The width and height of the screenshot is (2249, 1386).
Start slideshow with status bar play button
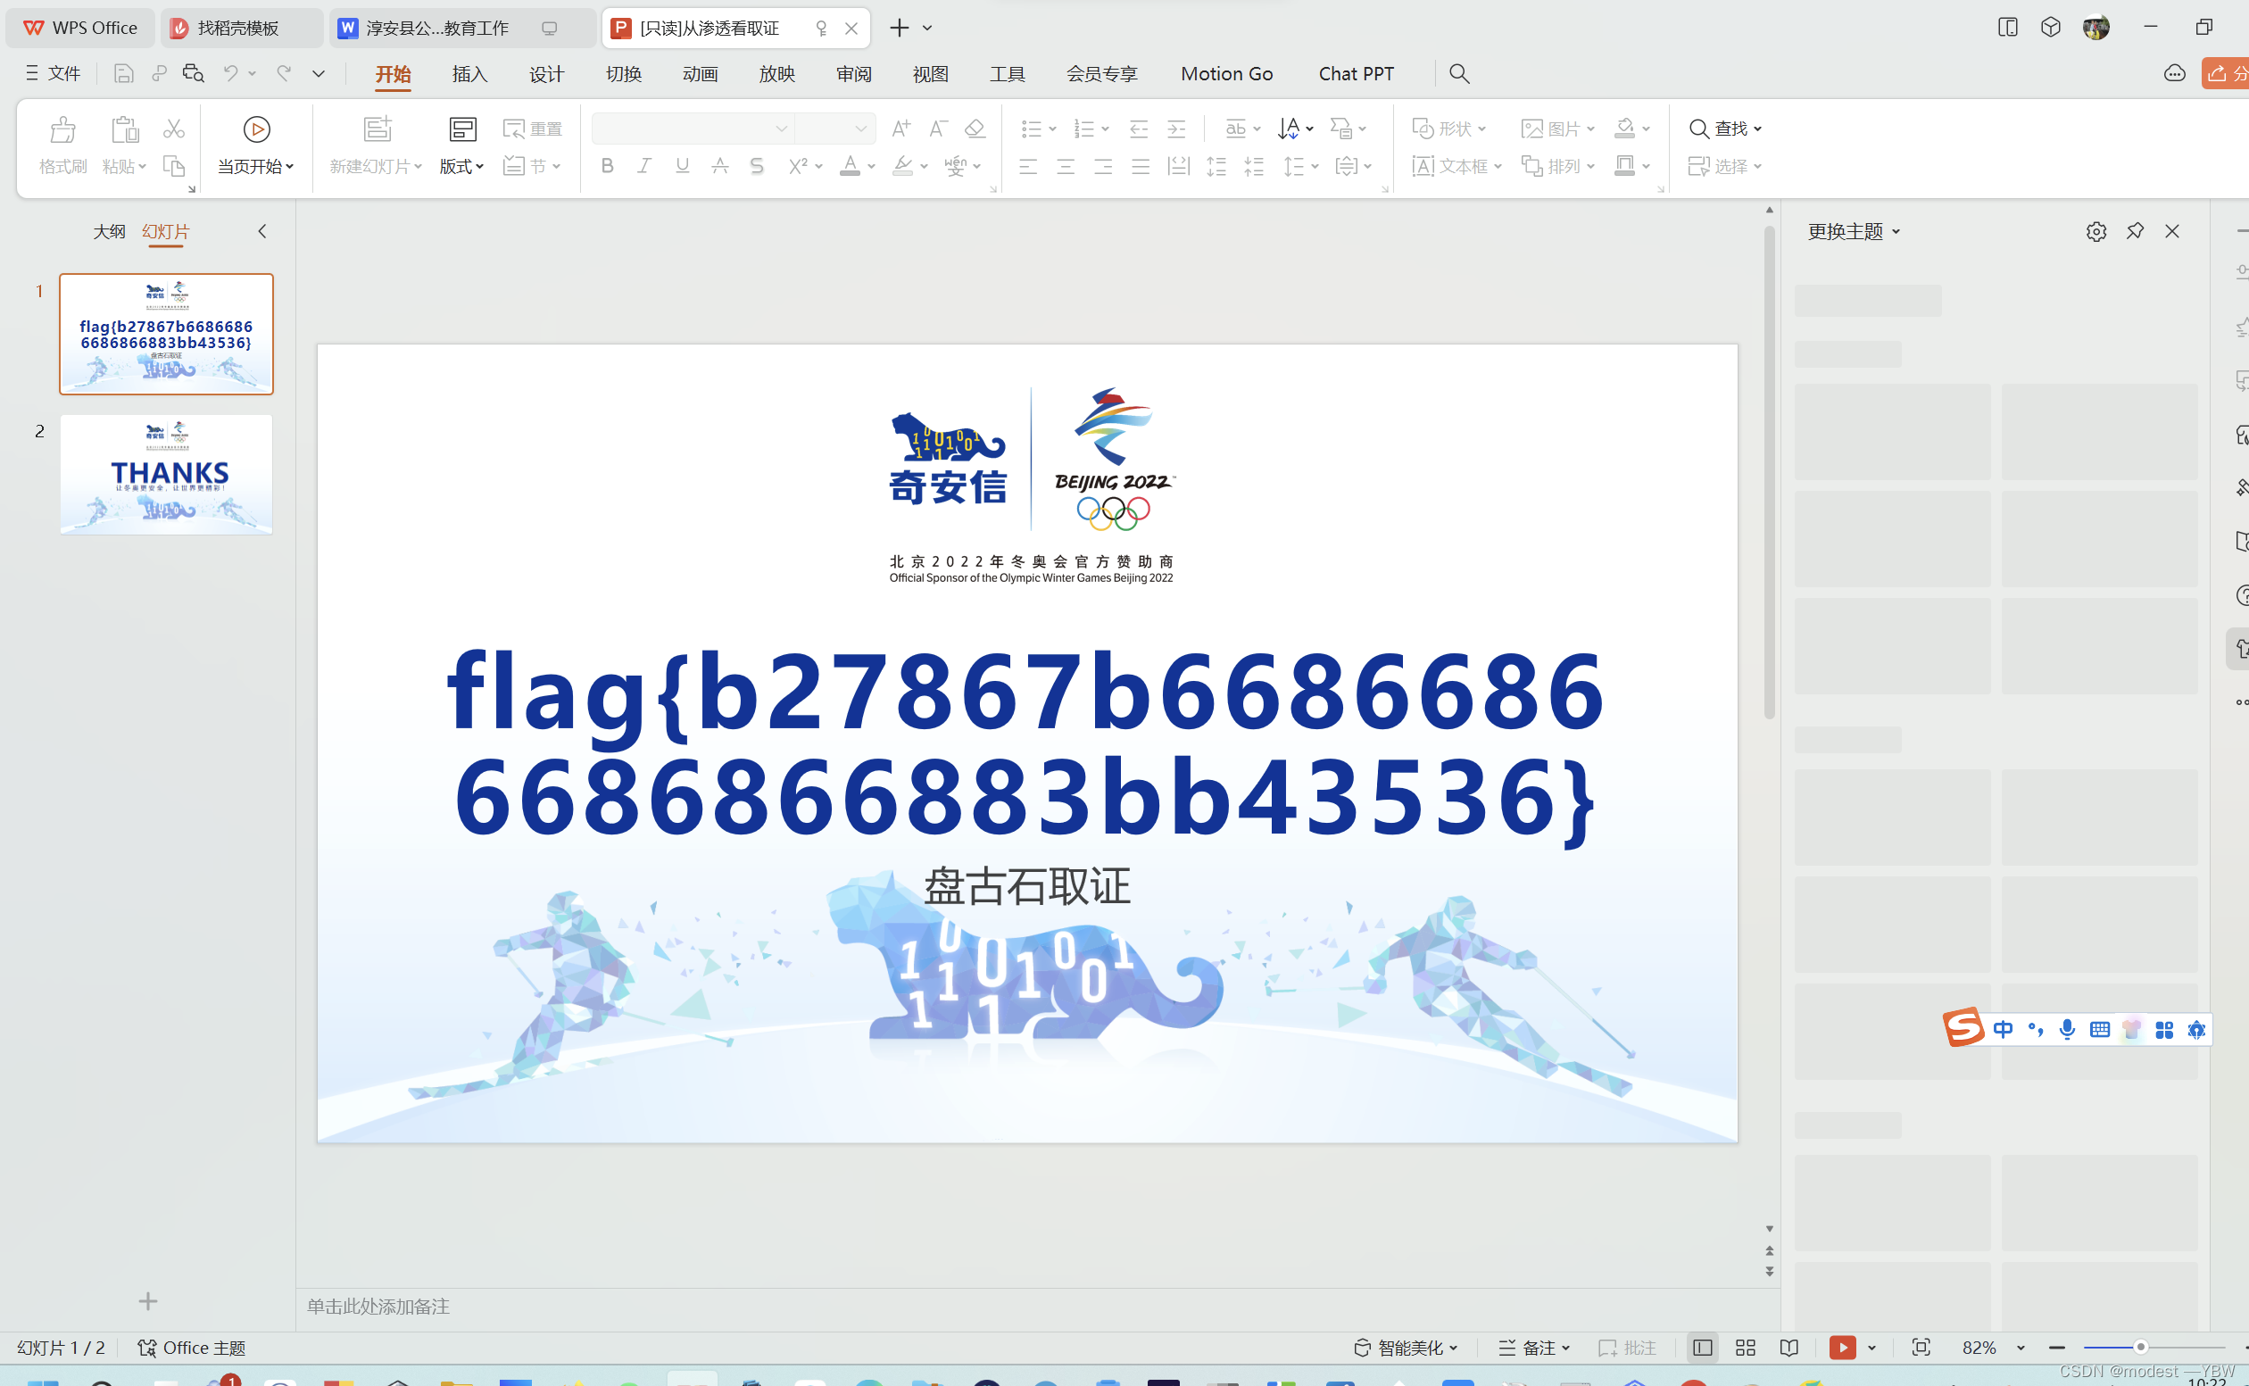coord(1842,1347)
